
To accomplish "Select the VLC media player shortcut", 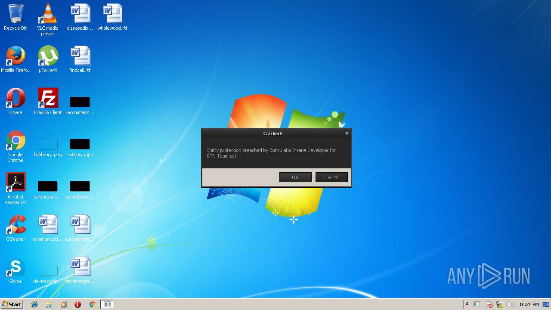I will (48, 20).
